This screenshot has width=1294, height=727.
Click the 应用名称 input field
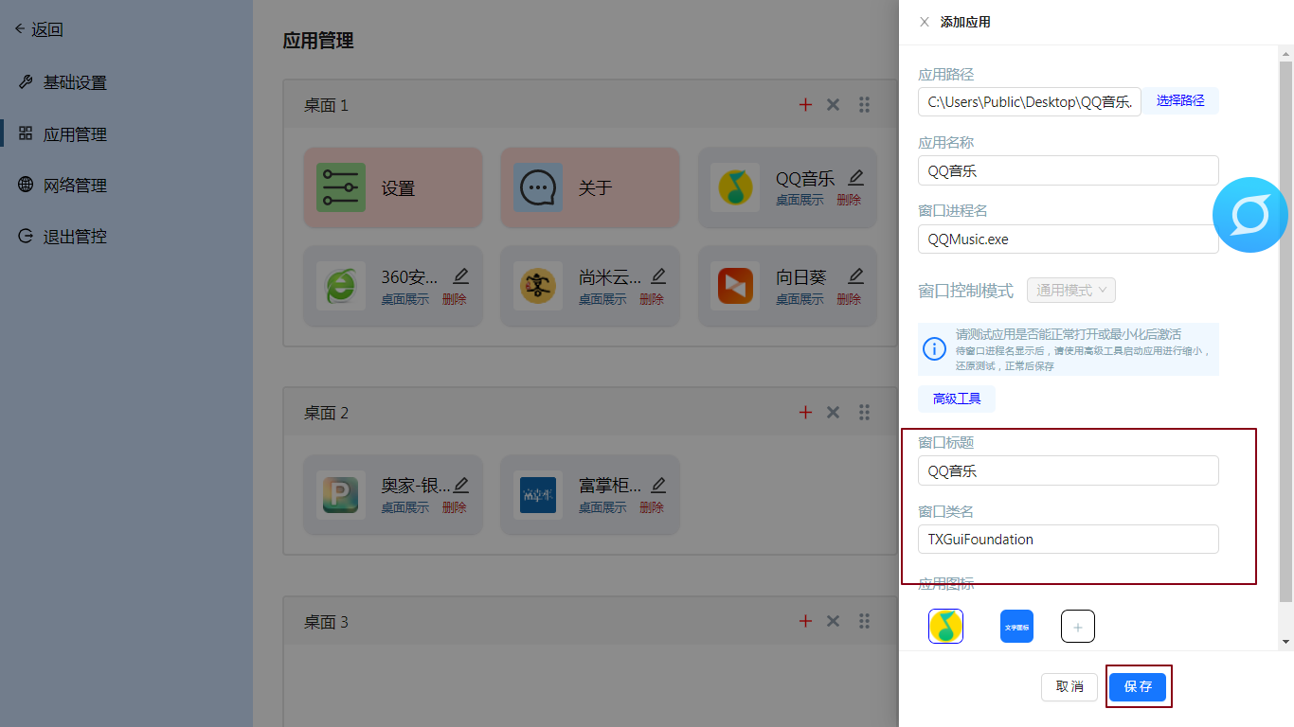[x=1069, y=170]
